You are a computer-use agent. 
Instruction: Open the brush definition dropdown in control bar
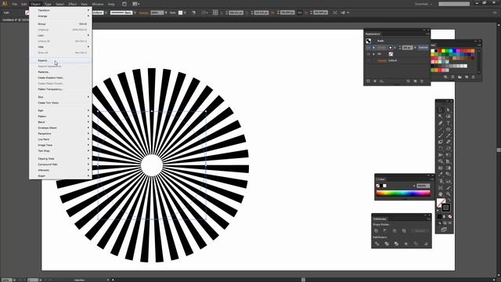135,13
